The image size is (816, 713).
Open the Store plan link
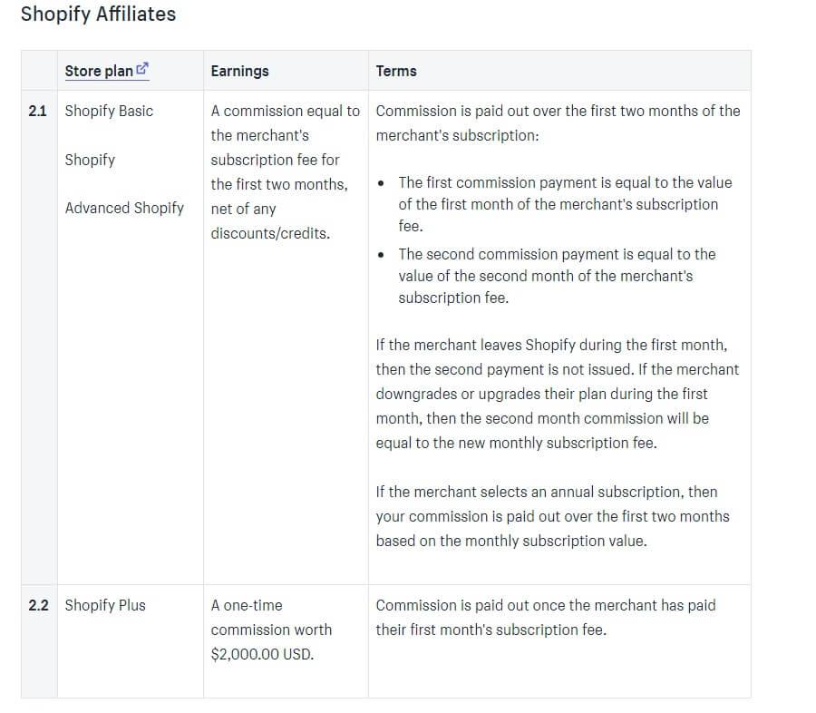(x=106, y=71)
